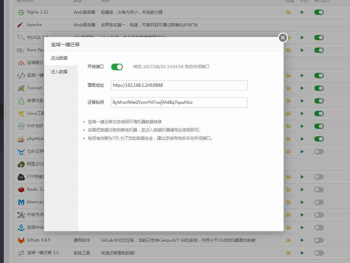The width and height of the screenshot is (350, 263).
Task: Select the Nginx software icon
Action: 21,12
